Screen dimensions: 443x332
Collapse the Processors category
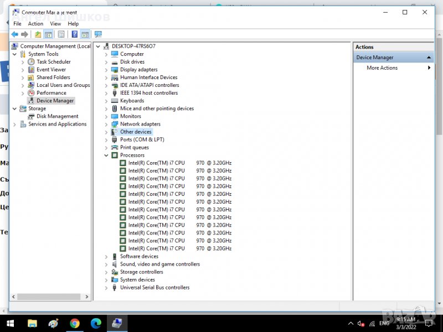point(106,155)
